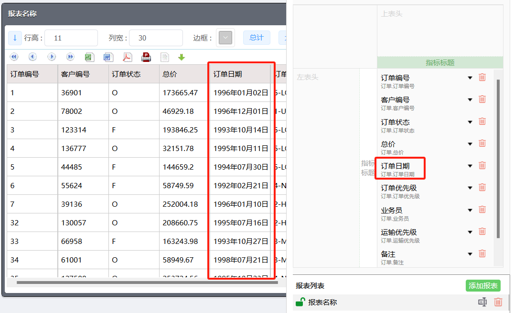Open the dropdown arrow next to 总价
This screenshot has height=313, width=514.
[470, 144]
